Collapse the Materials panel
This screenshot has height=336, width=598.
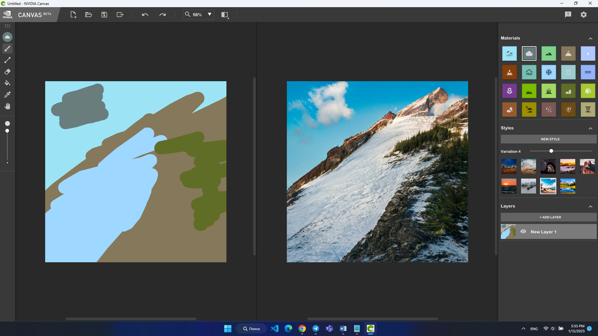(x=590, y=38)
